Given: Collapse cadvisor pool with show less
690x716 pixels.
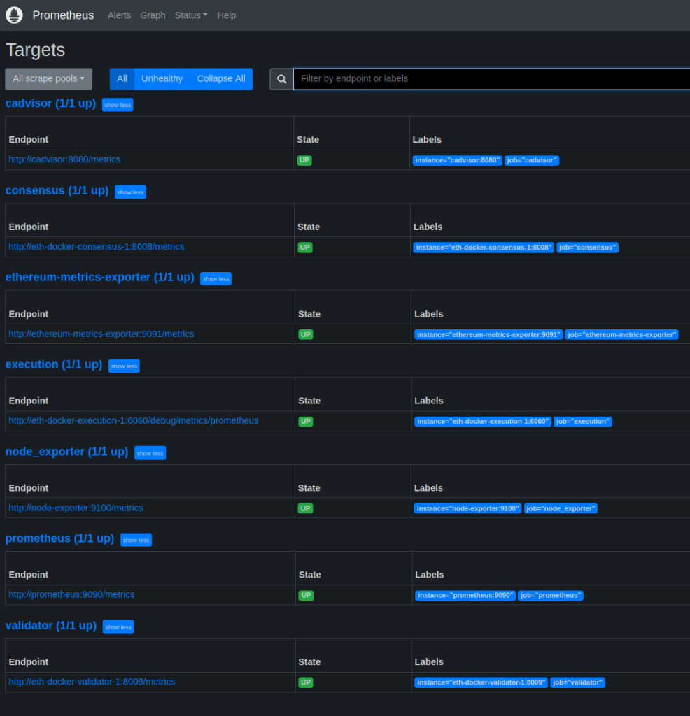Looking at the screenshot, I should click(118, 105).
